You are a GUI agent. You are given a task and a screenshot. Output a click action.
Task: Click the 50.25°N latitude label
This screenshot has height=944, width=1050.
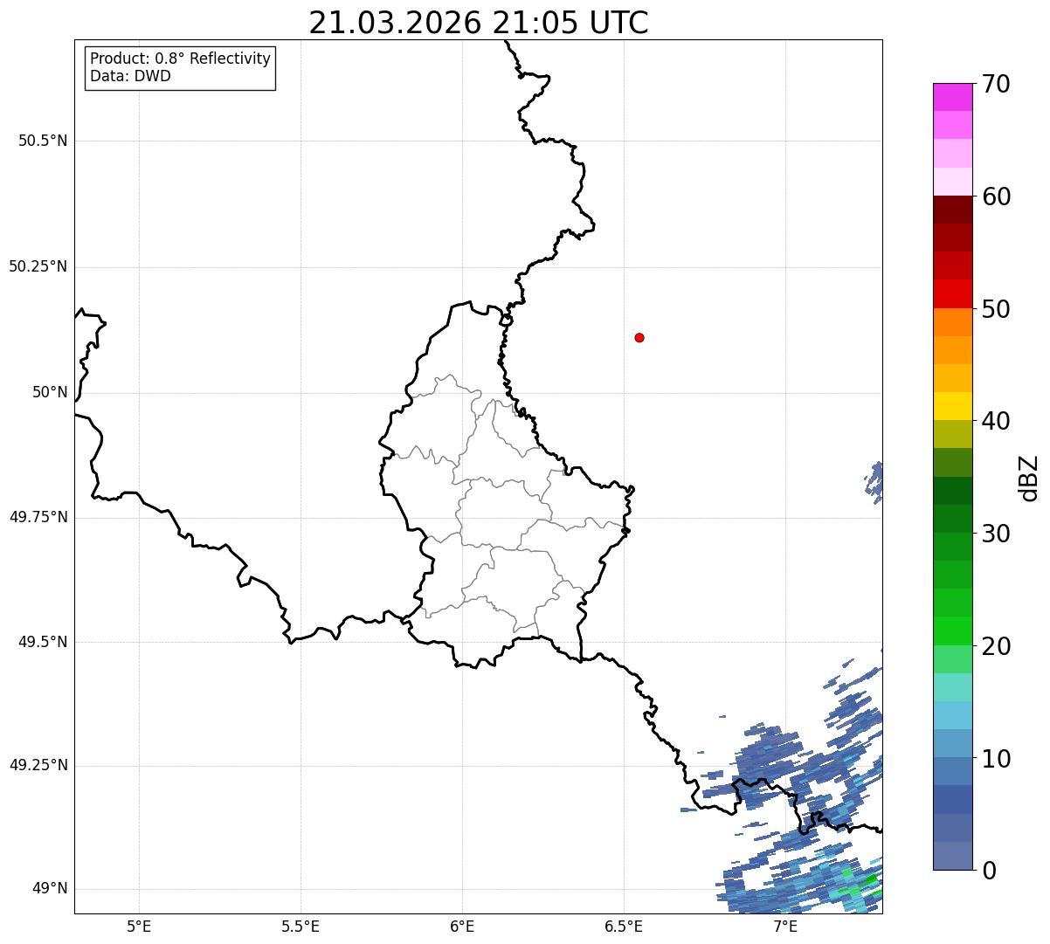pyautogui.click(x=38, y=266)
